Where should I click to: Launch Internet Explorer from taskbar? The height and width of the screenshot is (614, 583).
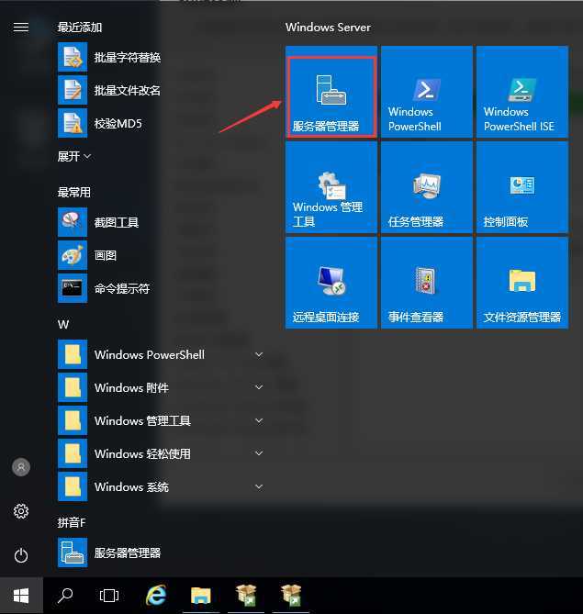click(156, 596)
